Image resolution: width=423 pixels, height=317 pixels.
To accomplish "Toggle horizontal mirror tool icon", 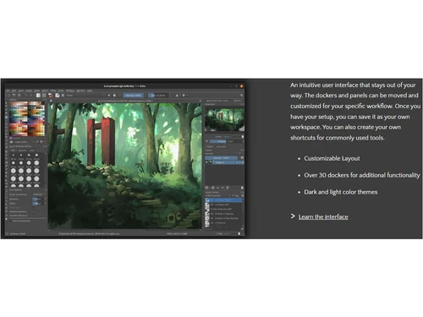I will point(177,96).
